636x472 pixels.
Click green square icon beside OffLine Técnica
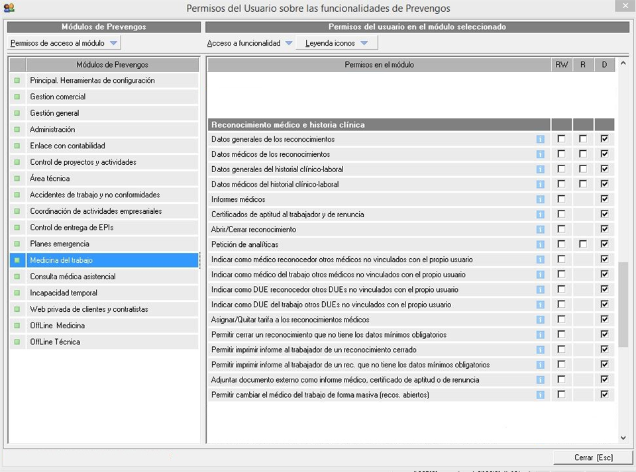click(17, 342)
